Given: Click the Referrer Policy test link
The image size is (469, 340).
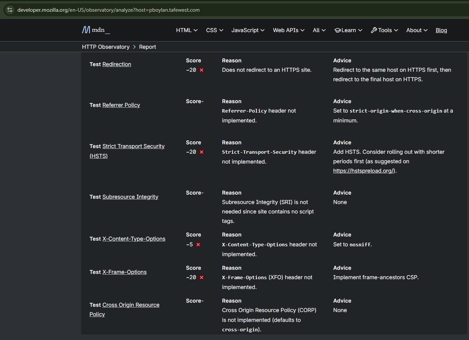Looking at the screenshot, I should coord(121,105).
